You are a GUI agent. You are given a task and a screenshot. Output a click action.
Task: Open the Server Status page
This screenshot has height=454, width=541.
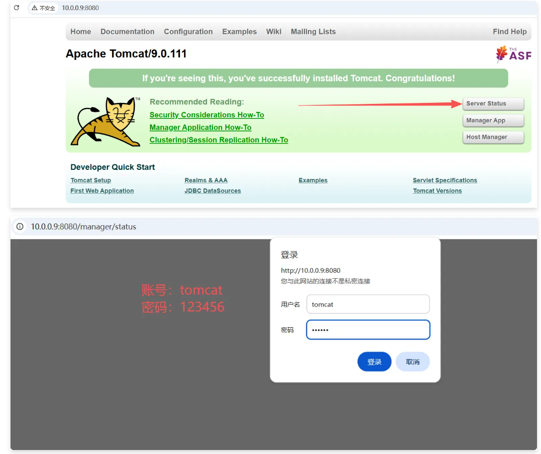pos(492,104)
